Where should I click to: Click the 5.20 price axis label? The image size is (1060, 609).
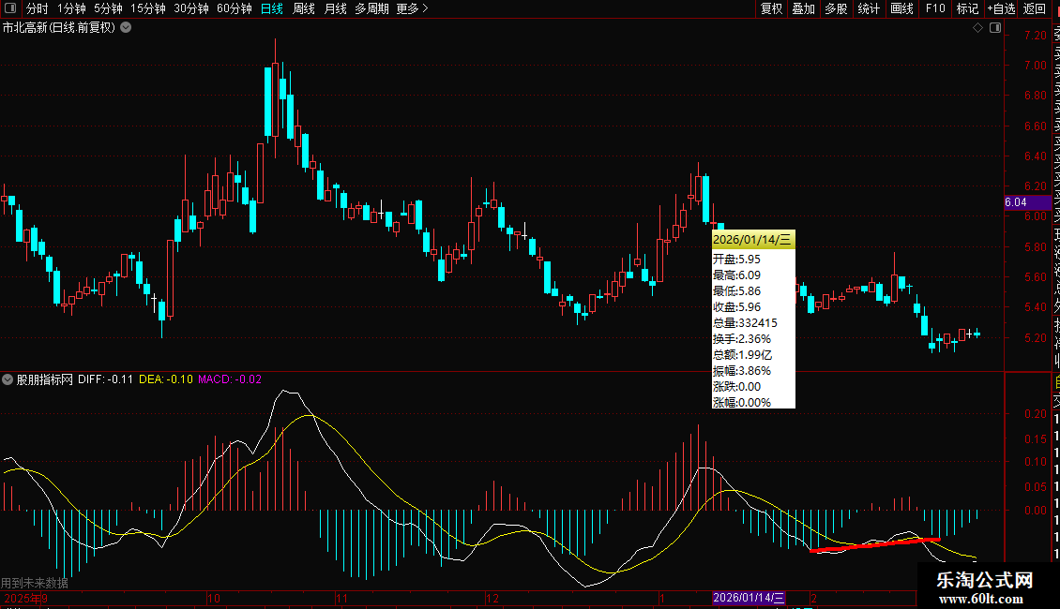(1035, 337)
